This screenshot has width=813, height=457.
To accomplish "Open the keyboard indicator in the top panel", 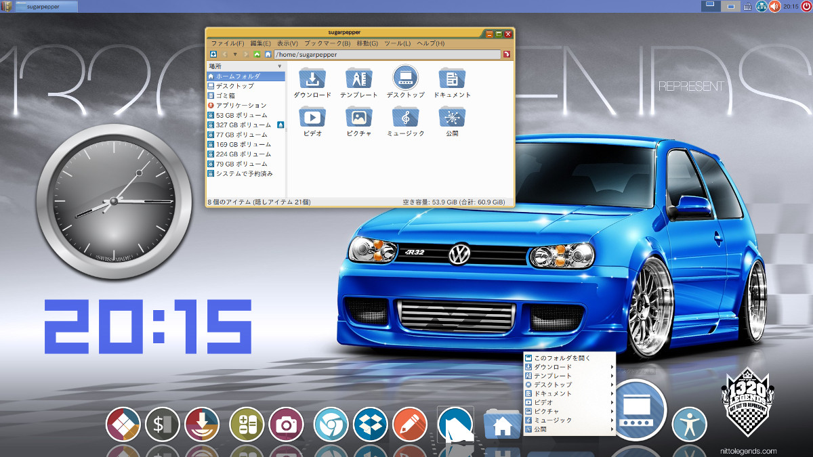I will pyautogui.click(x=747, y=7).
